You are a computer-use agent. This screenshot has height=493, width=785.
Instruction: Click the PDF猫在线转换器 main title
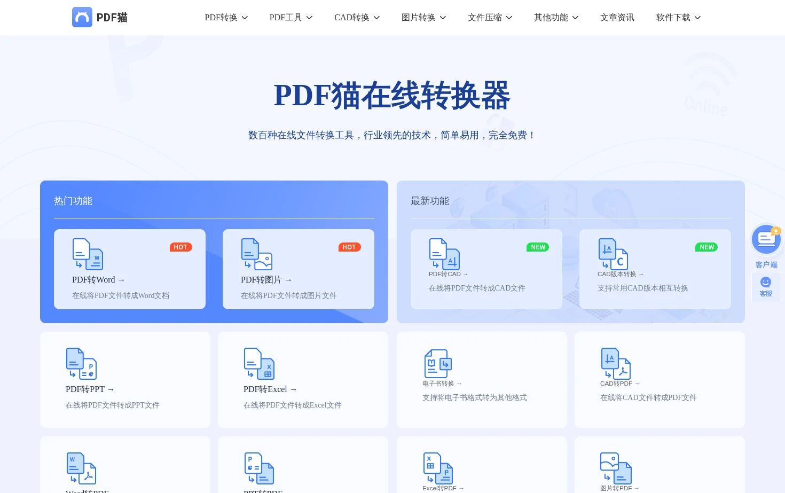[x=392, y=96]
